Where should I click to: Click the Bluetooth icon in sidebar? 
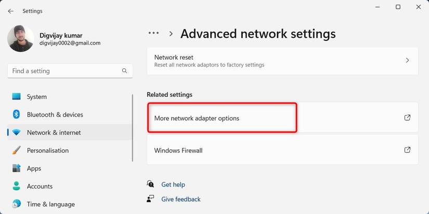[x=16, y=114]
